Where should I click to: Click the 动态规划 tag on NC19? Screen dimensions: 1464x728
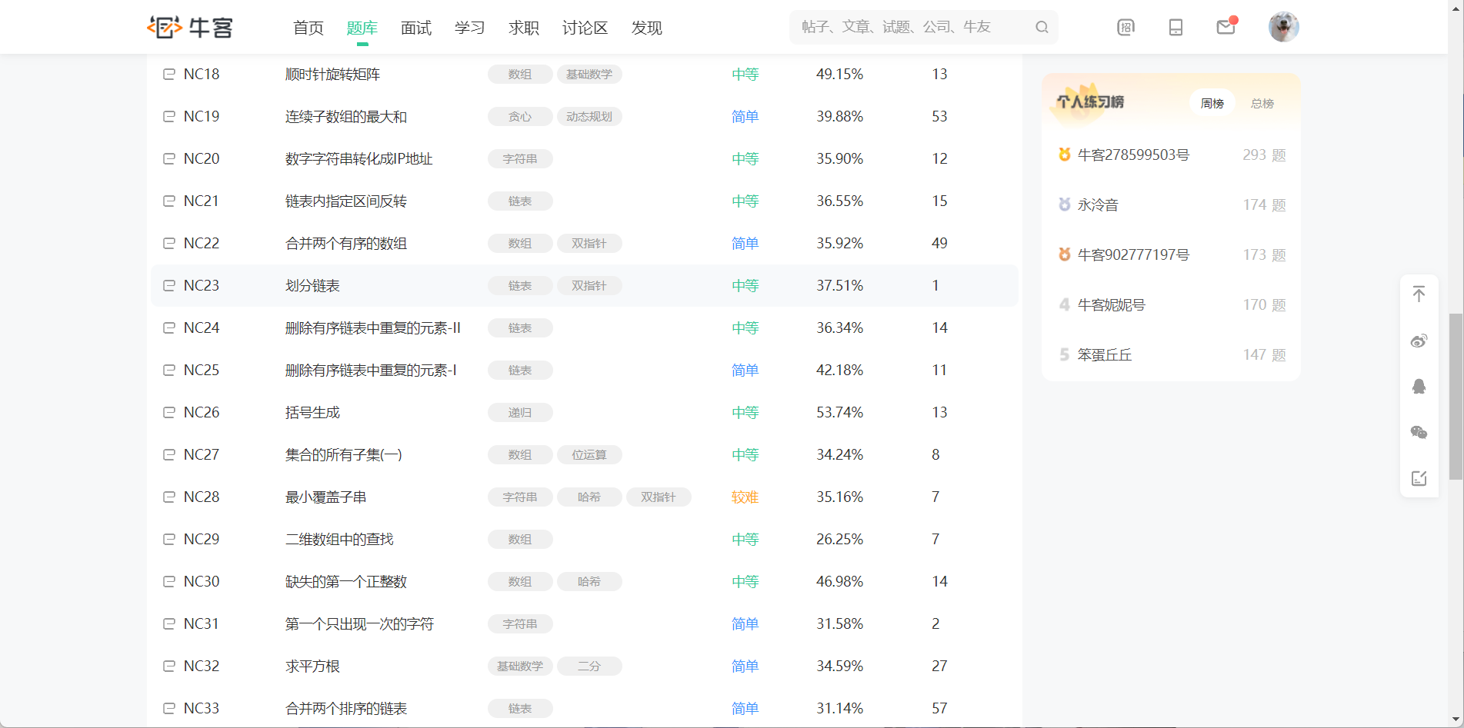(589, 117)
